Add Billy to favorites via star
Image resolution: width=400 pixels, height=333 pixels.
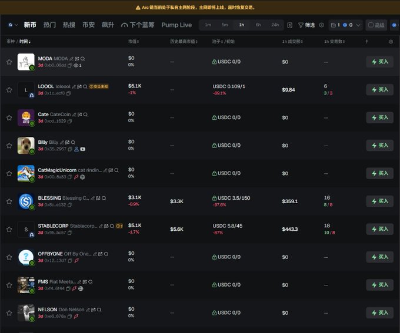click(x=9, y=146)
